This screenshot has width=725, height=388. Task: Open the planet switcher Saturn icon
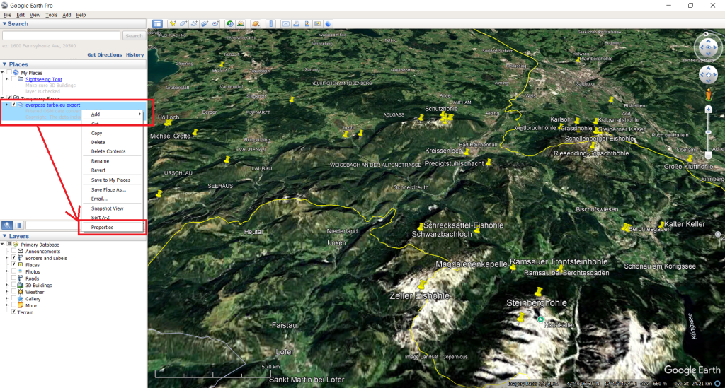(x=255, y=23)
